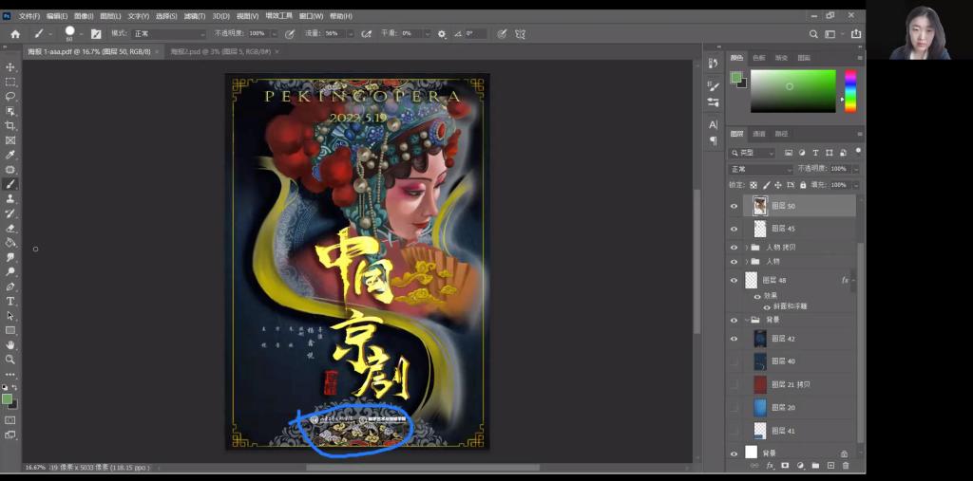Click the delete layer trash icon
Viewport: 973px width, 481px height.
pyautogui.click(x=846, y=466)
